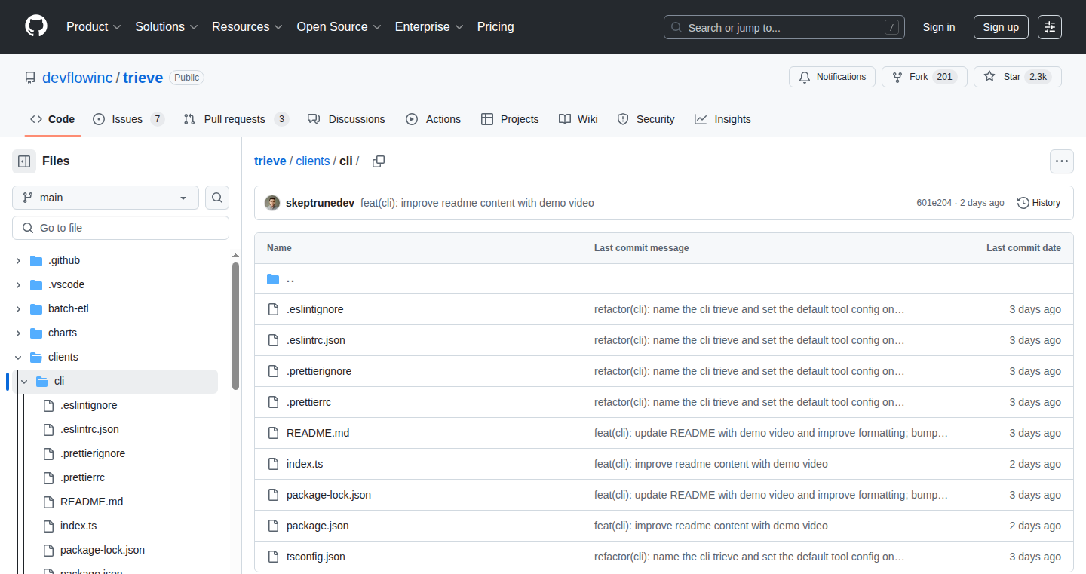
Task: Collapse the file tree panel icon
Action: pos(24,161)
